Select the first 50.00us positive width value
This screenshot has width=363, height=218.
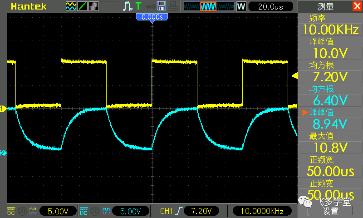tap(330, 171)
